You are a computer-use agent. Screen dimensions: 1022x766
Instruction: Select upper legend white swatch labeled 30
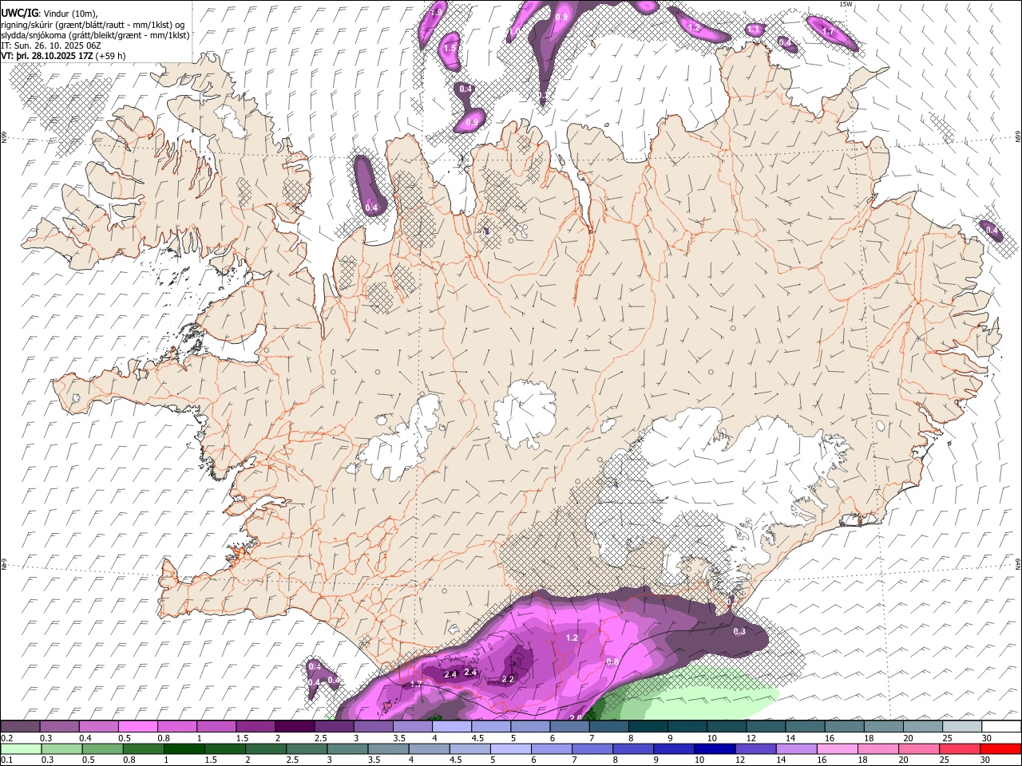[1000, 726]
